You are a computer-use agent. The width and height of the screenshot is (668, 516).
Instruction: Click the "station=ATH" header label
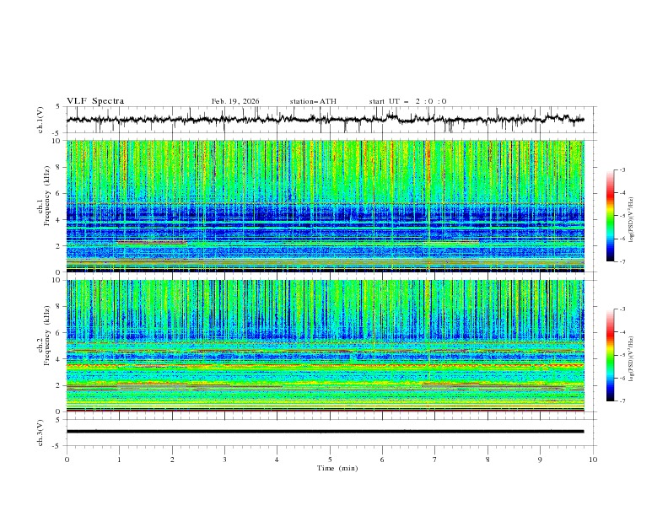[x=313, y=101]
